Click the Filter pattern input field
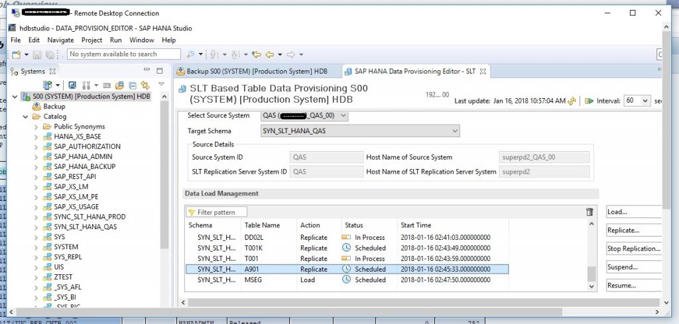 217,212
